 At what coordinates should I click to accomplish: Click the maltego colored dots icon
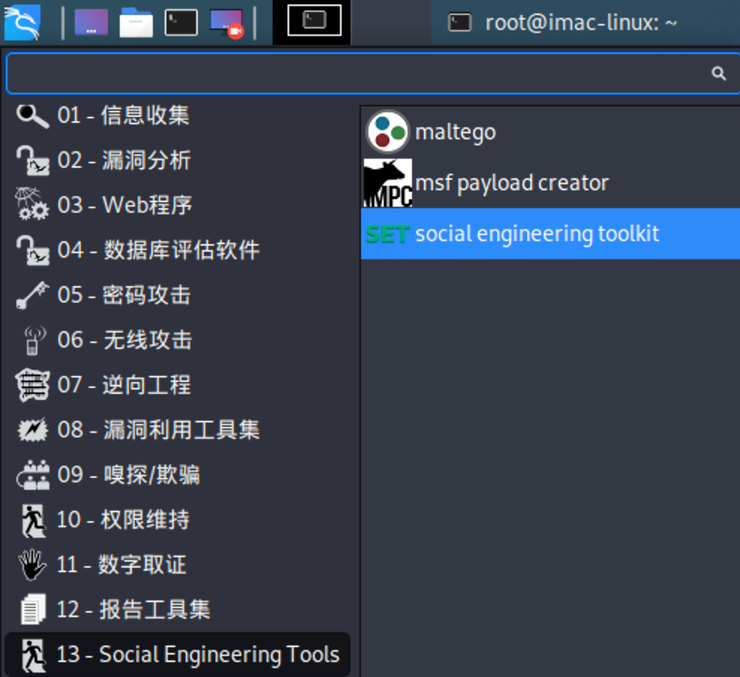387,132
